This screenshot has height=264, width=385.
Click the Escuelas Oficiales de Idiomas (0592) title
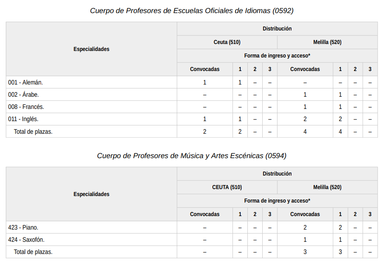[x=192, y=11]
